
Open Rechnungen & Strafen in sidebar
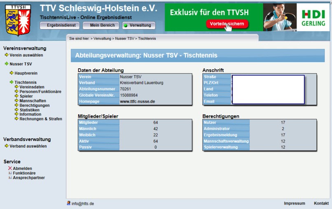coord(41,119)
